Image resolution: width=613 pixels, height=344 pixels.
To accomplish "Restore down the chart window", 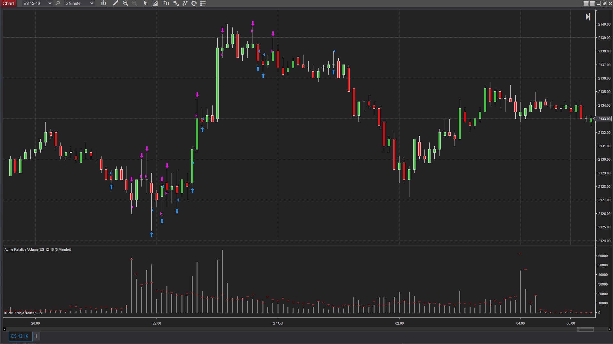I will 604,4.
